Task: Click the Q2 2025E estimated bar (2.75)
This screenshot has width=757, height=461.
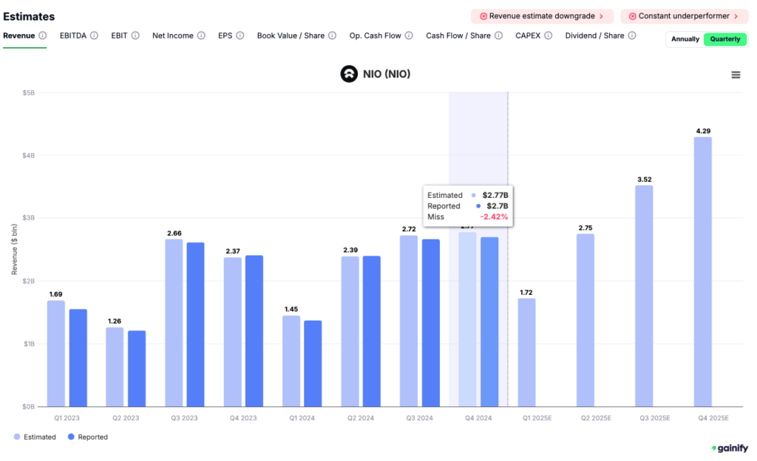Action: point(585,320)
